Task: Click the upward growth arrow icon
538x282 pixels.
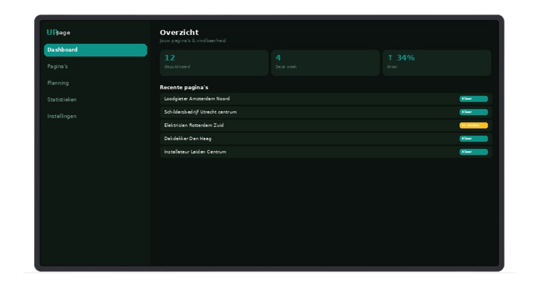Action: [390, 58]
